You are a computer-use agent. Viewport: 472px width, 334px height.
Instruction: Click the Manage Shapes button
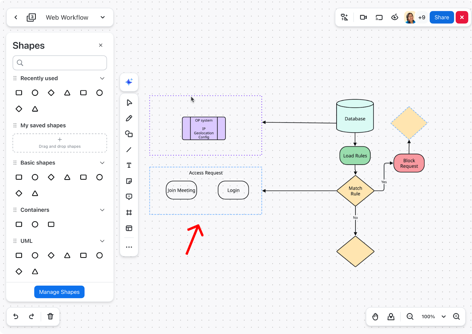point(59,292)
